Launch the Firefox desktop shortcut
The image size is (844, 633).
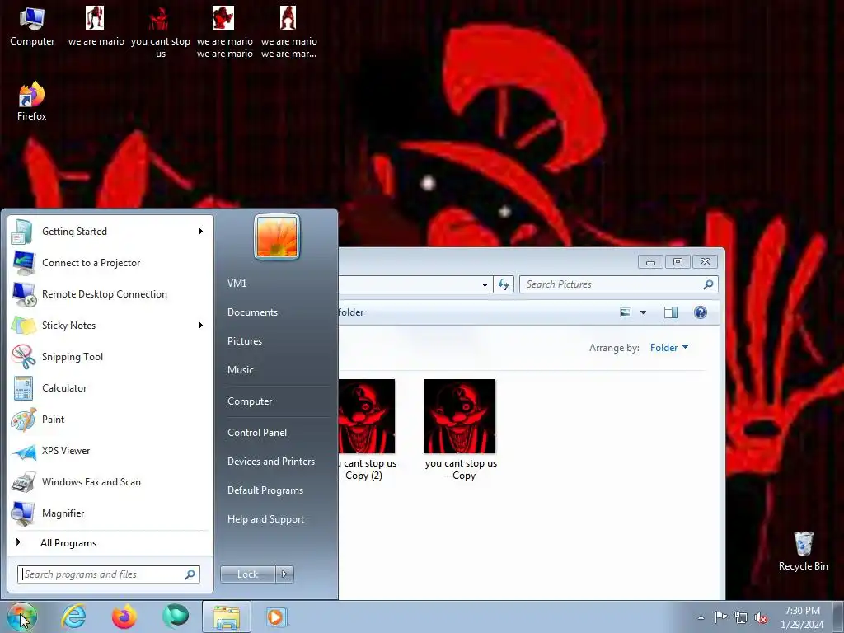tap(32, 101)
